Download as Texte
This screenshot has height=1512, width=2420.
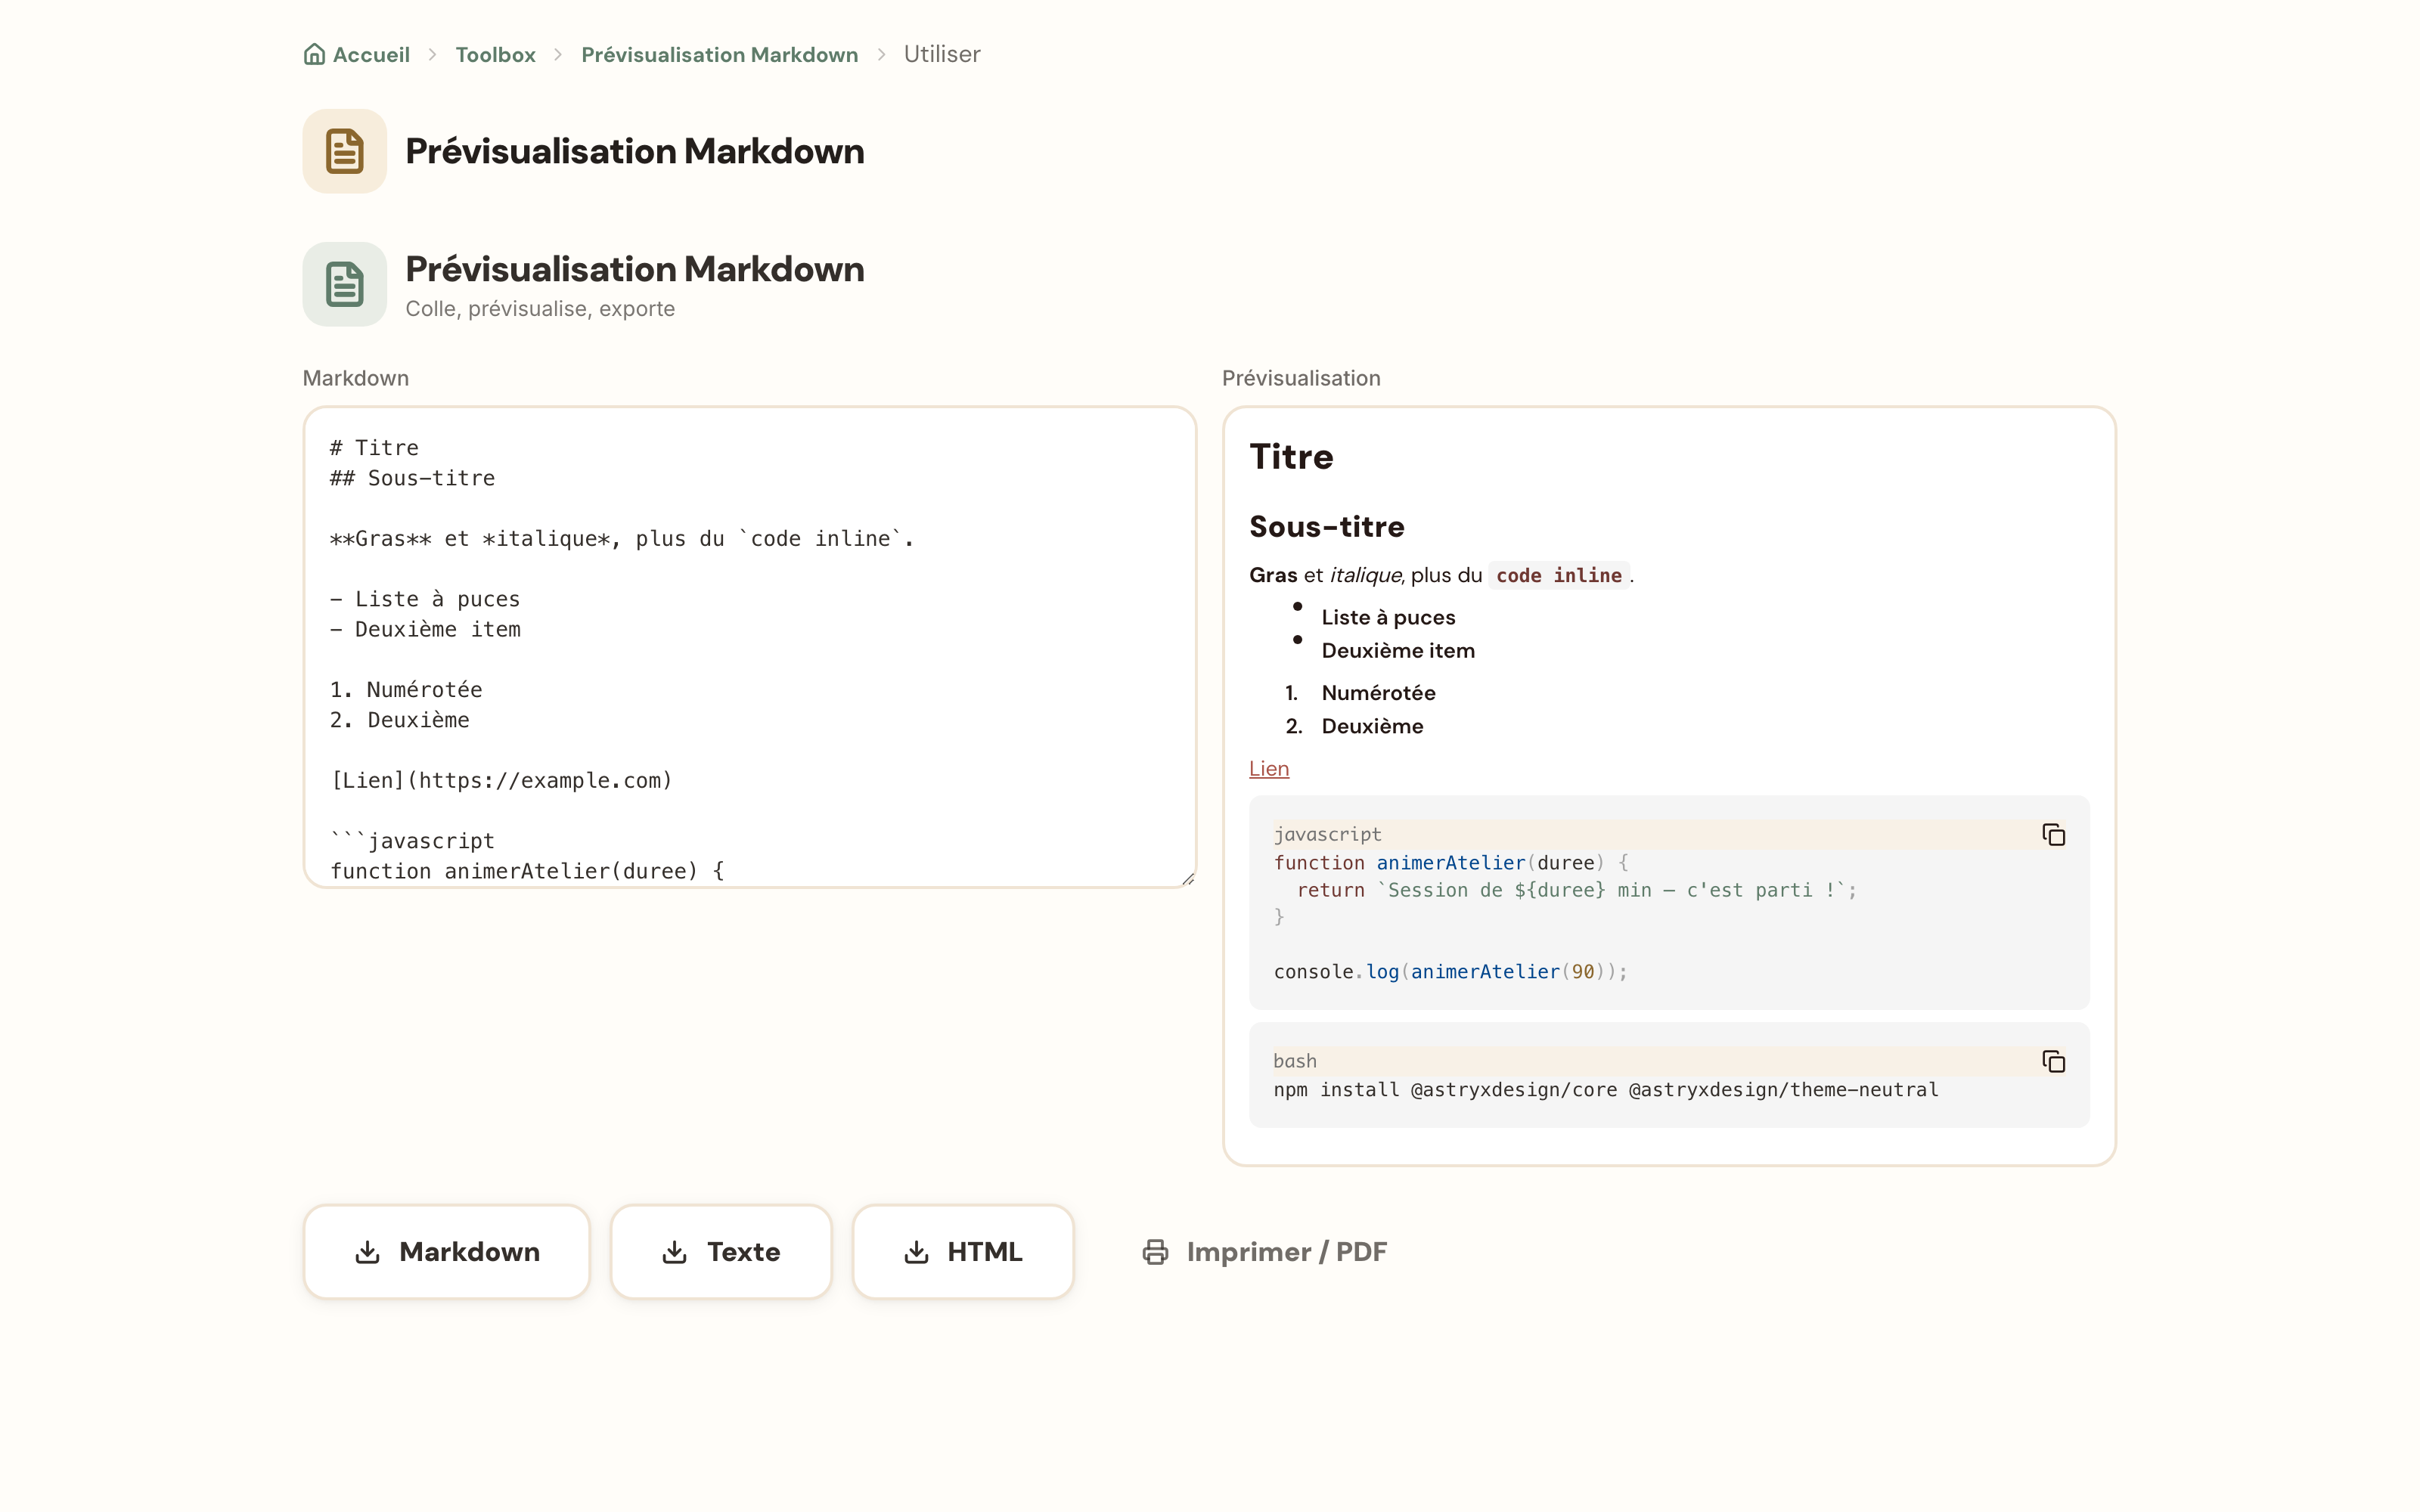click(x=721, y=1252)
